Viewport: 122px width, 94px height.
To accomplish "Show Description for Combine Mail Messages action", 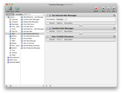I will (68, 31).
